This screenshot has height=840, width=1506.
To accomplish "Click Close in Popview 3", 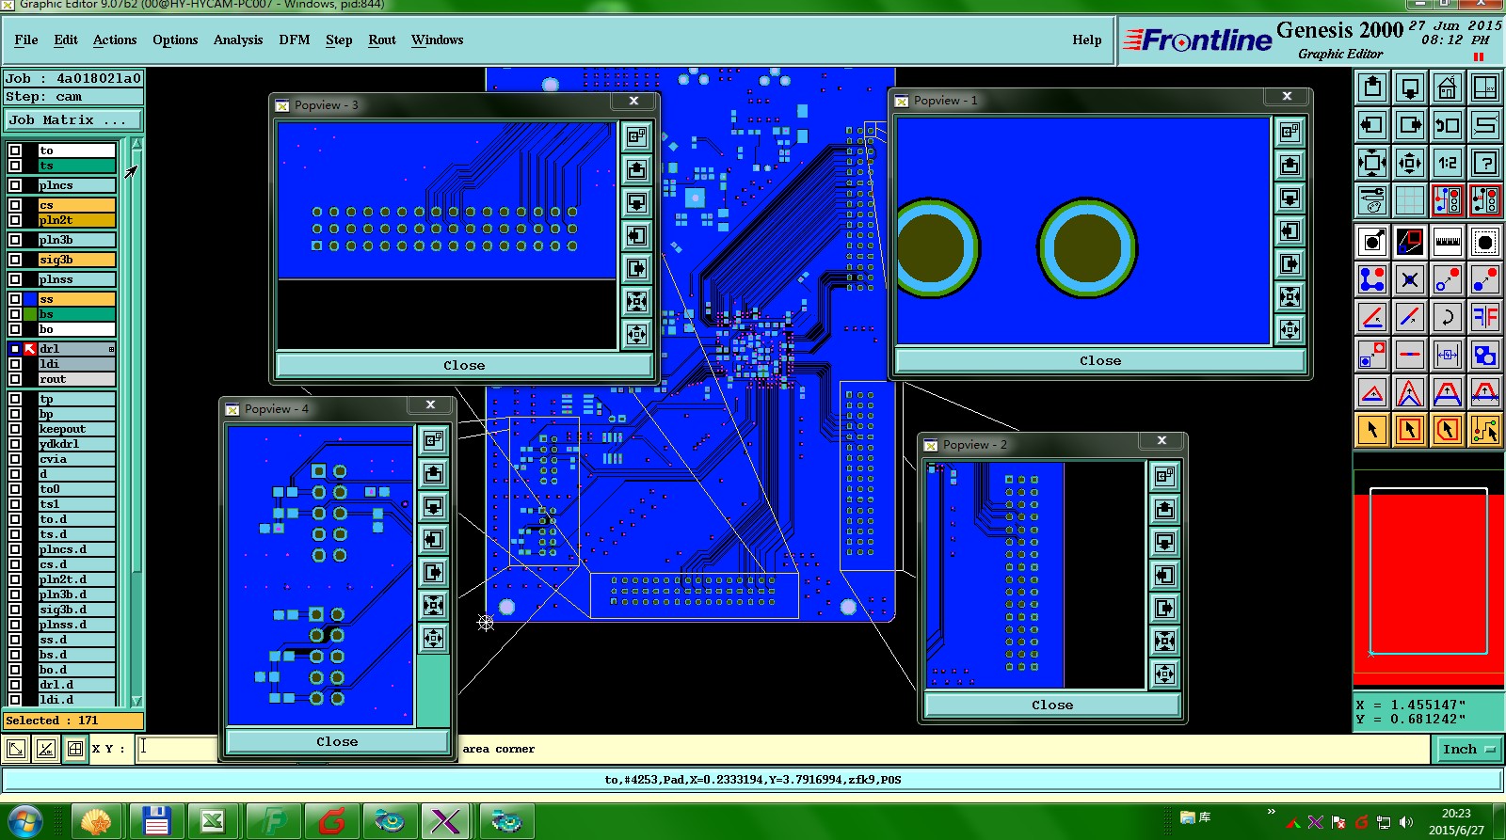I will click(464, 365).
